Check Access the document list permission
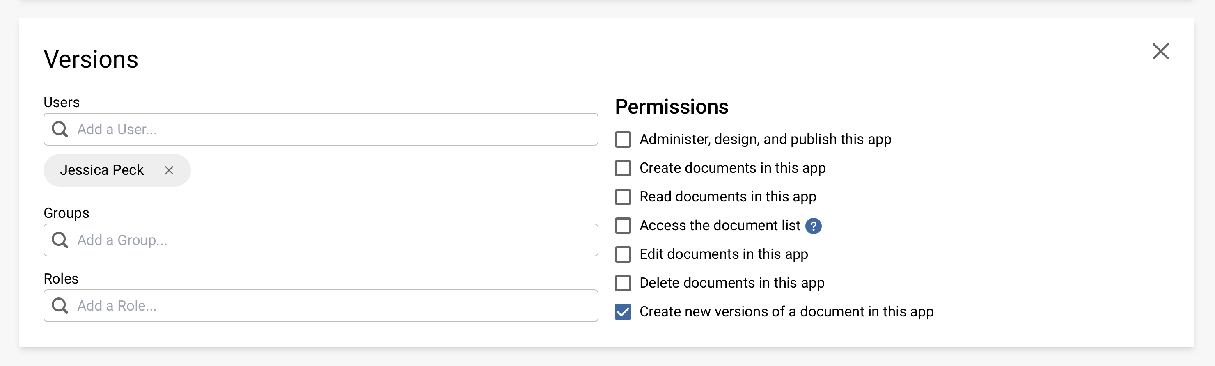Image resolution: width=1215 pixels, height=366 pixels. point(623,225)
